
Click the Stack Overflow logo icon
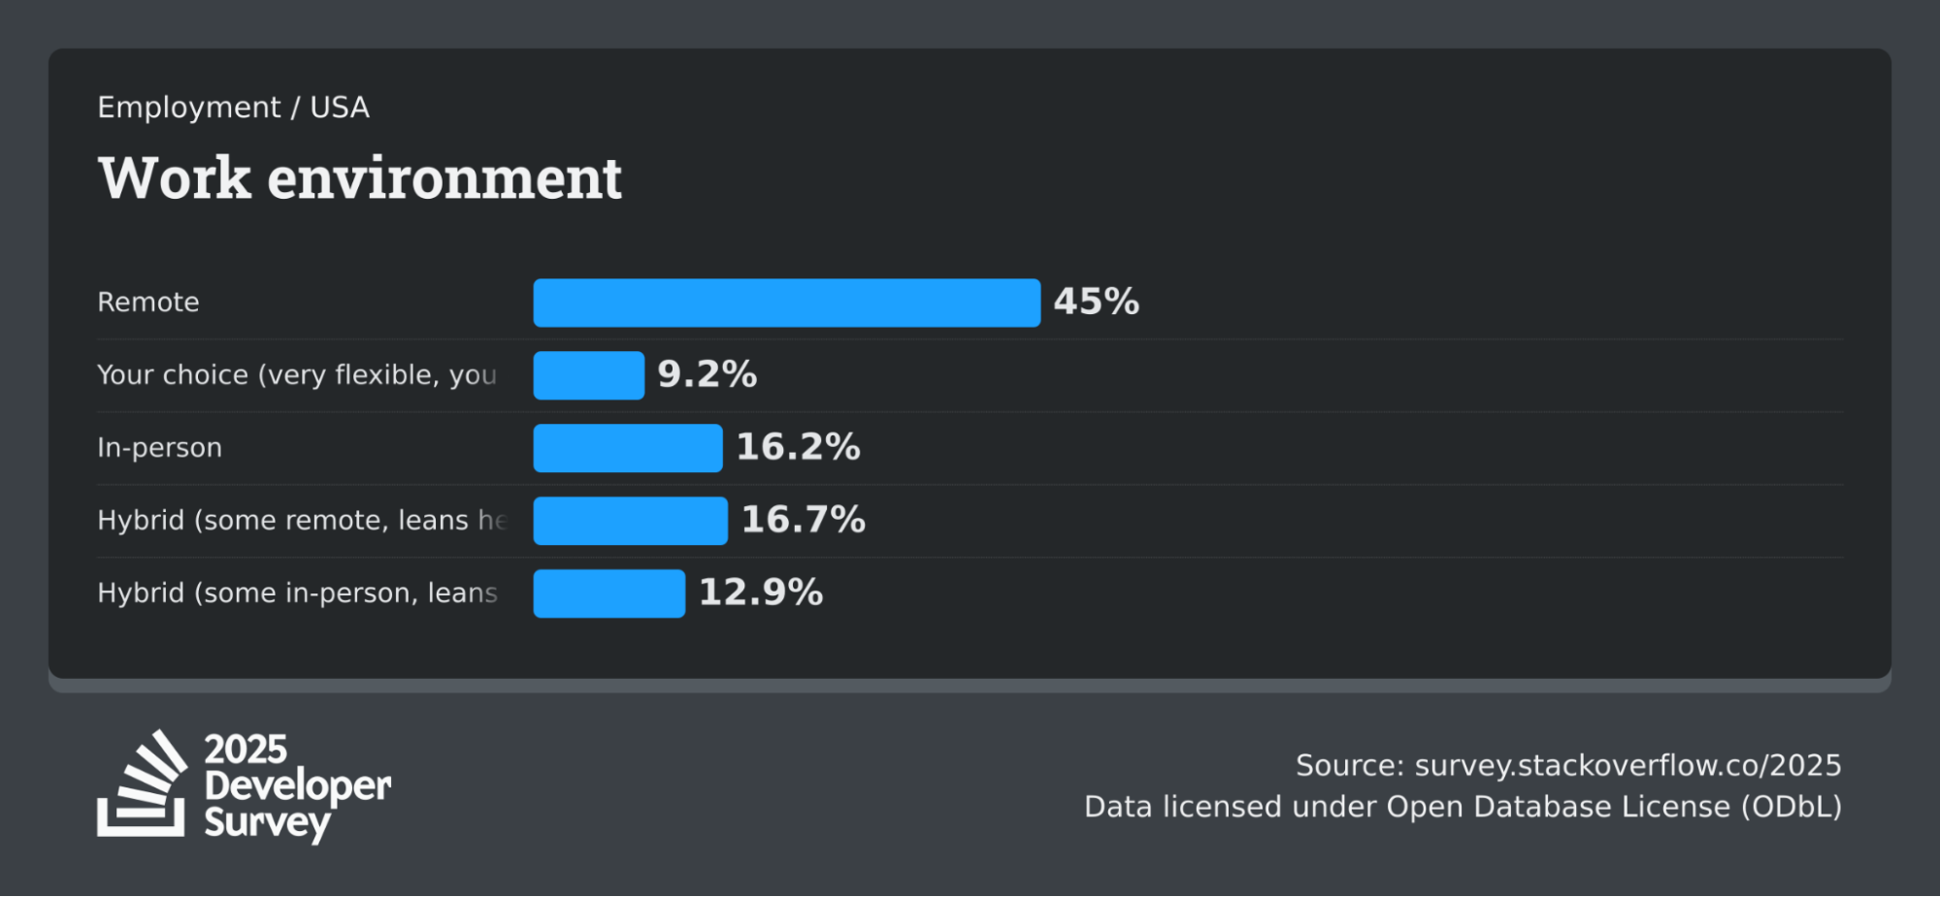(142, 784)
